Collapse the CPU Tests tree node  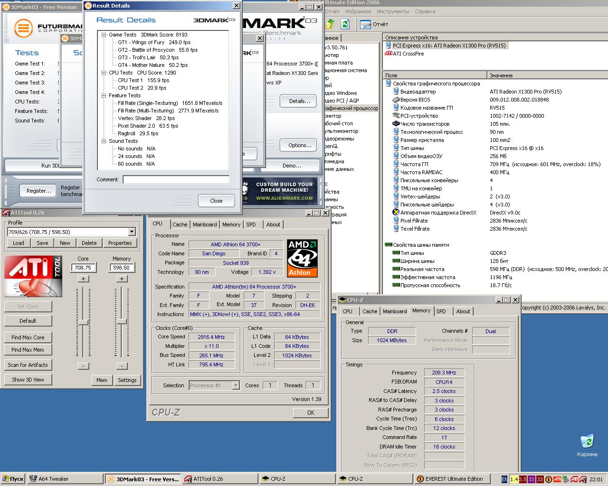pyautogui.click(x=104, y=73)
